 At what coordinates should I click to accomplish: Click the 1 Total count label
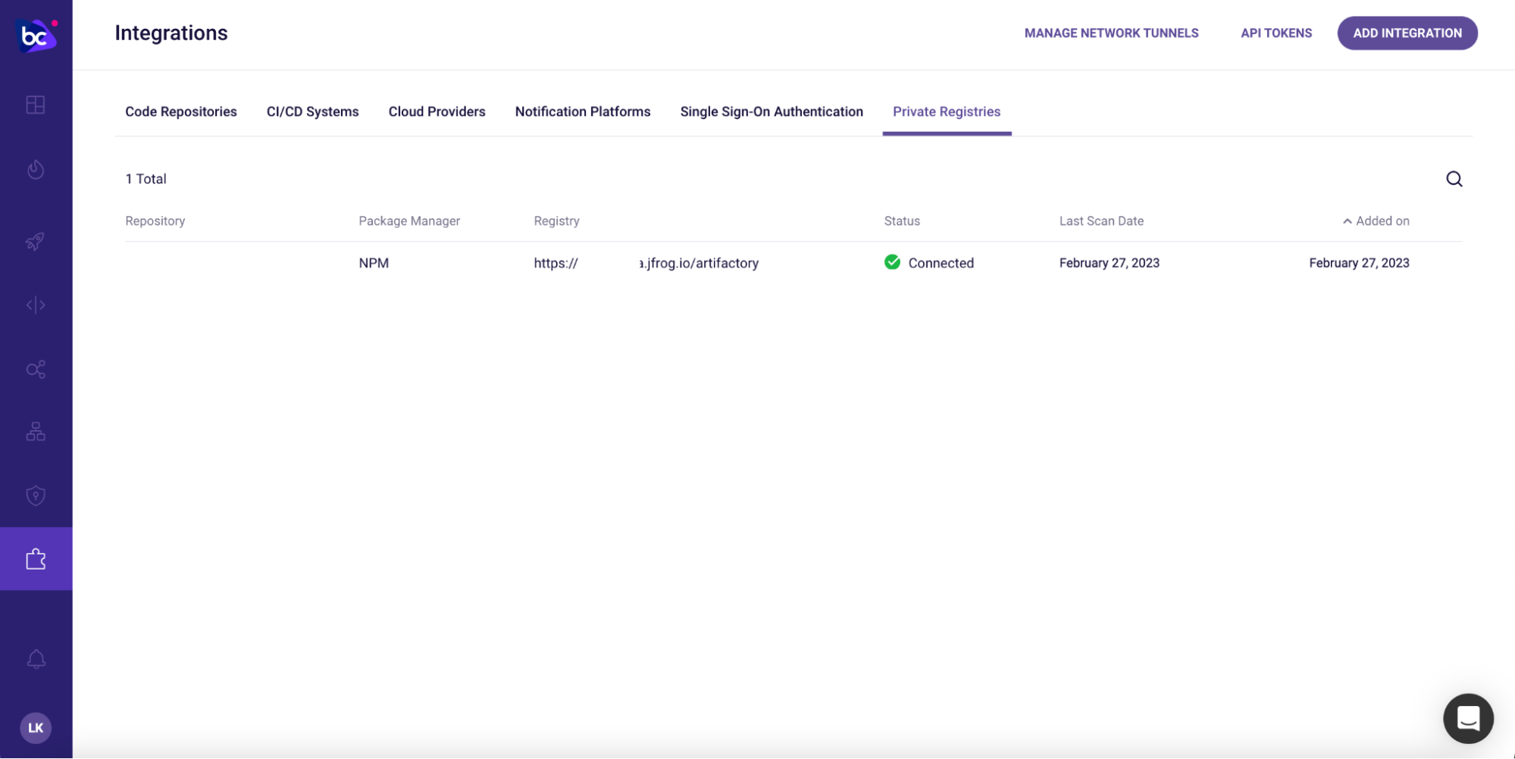click(x=146, y=179)
